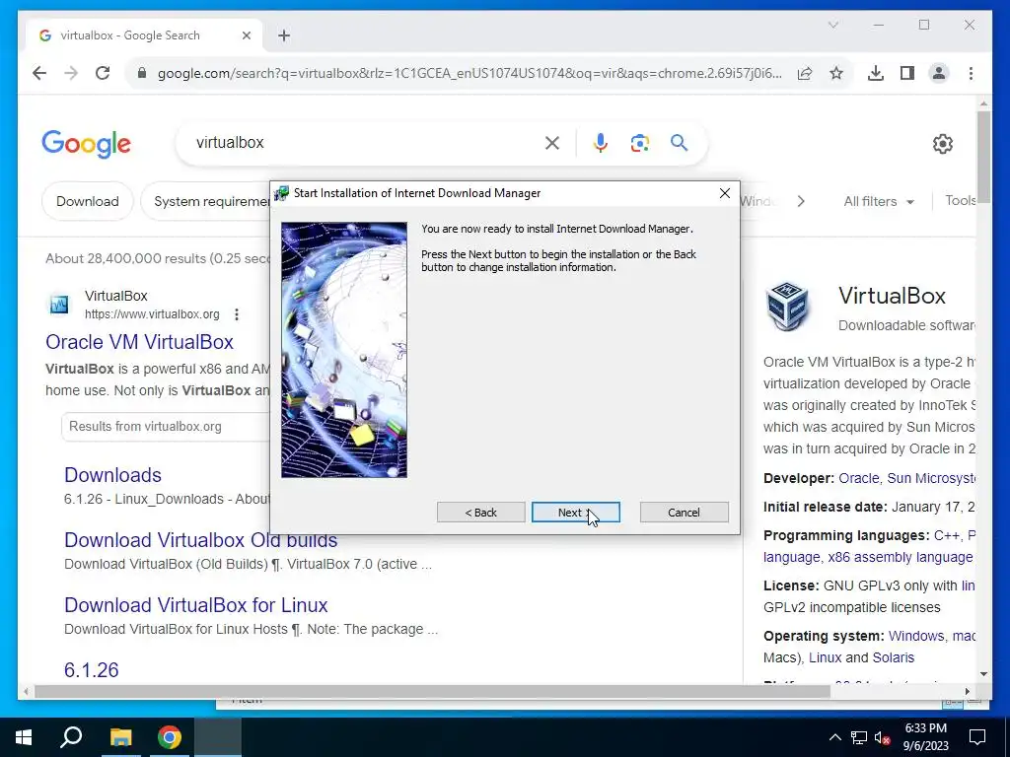1010x757 pixels.
Task: Open Google quick settings gear
Action: pos(942,144)
